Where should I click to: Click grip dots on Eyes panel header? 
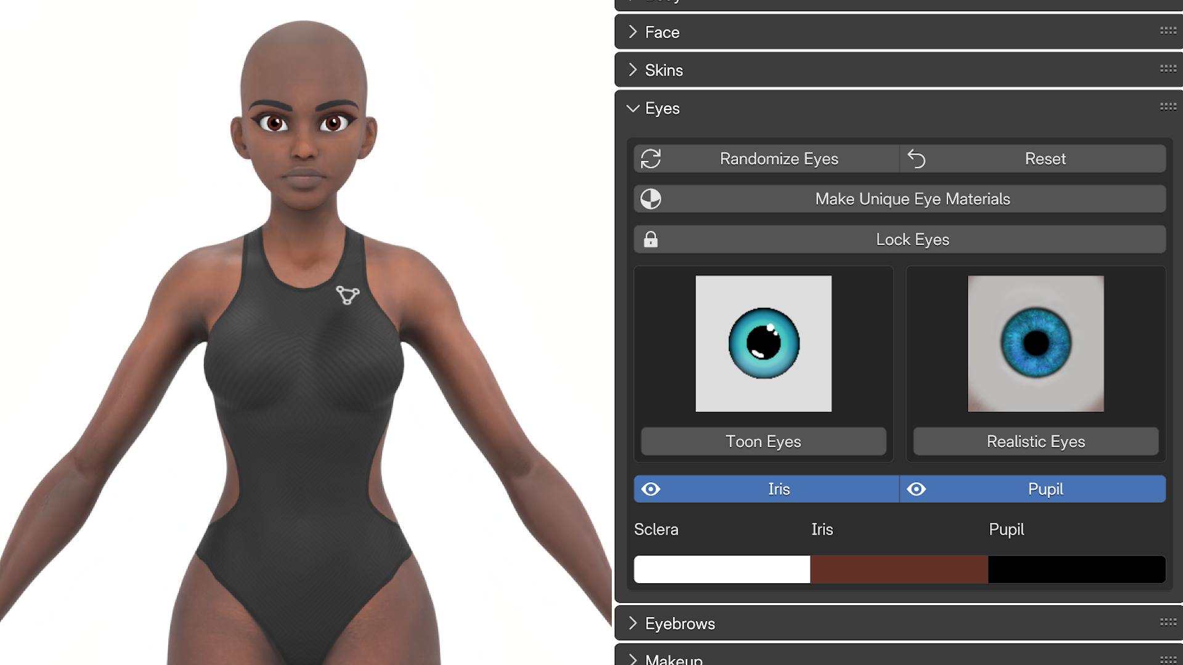tap(1168, 107)
